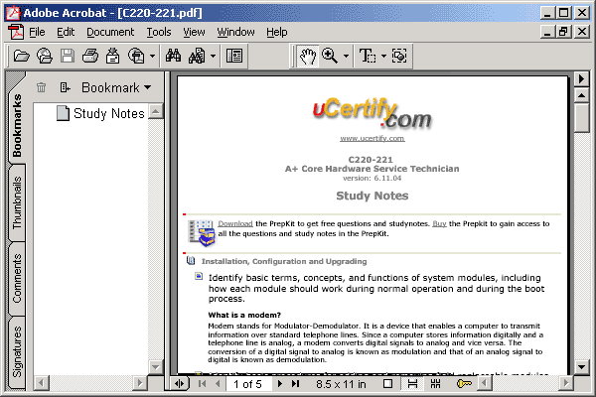This screenshot has width=596, height=397.
Task: Click the Save floppy disk icon
Action: click(x=68, y=56)
